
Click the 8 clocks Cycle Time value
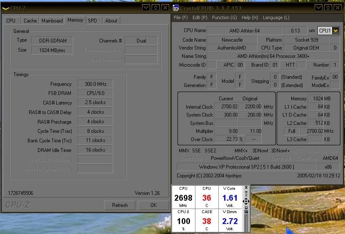click(x=95, y=131)
